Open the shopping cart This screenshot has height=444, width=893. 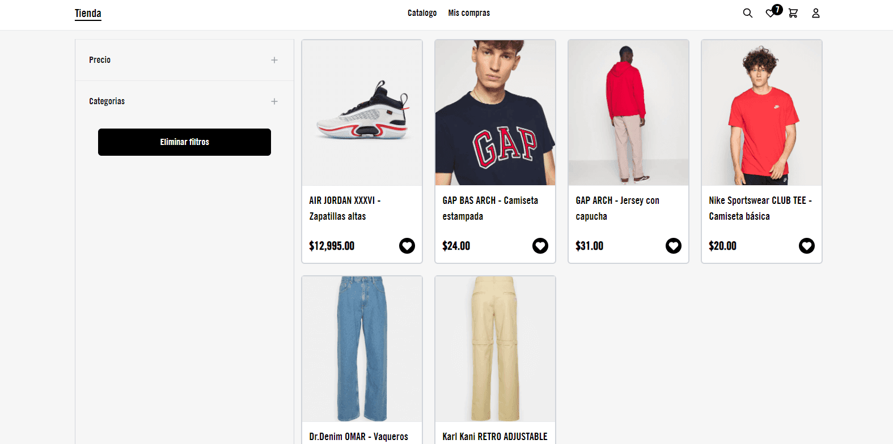pos(793,13)
